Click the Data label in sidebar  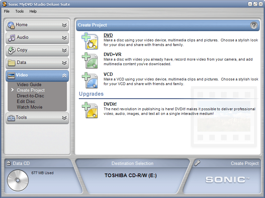point(22,62)
